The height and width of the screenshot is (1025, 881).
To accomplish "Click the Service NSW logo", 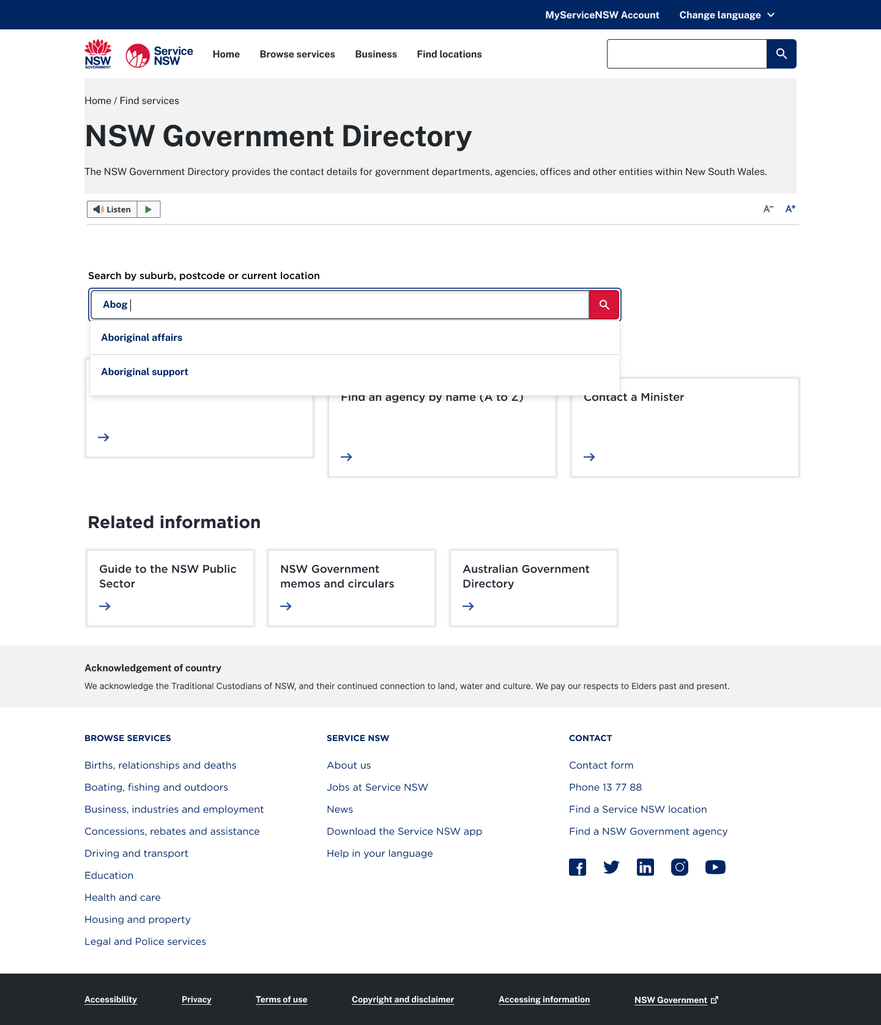I will point(160,55).
